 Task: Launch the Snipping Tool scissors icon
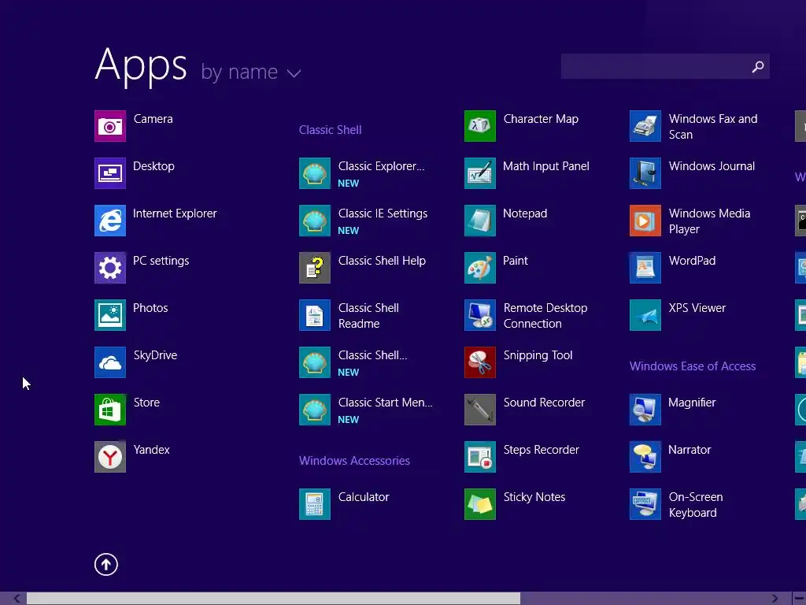coord(480,362)
